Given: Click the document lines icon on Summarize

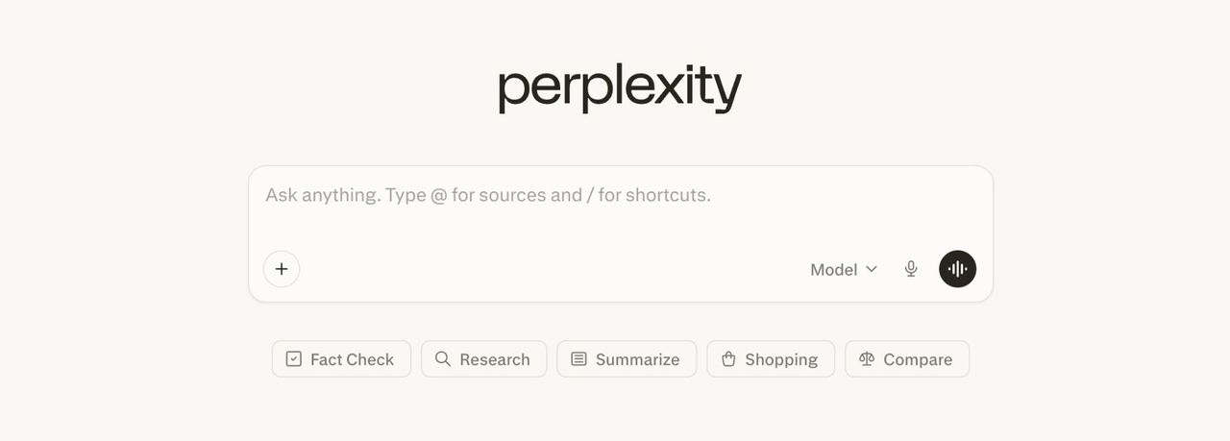Looking at the screenshot, I should (x=578, y=359).
